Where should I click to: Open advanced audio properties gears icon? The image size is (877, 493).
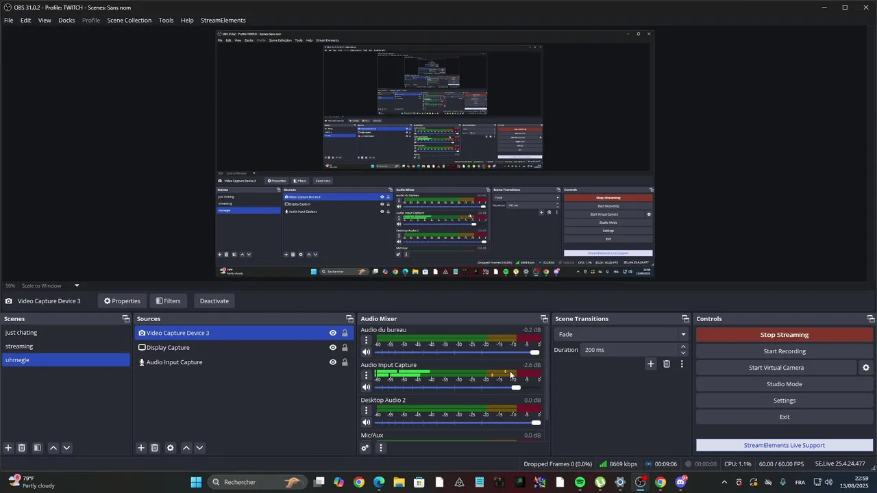coord(365,448)
